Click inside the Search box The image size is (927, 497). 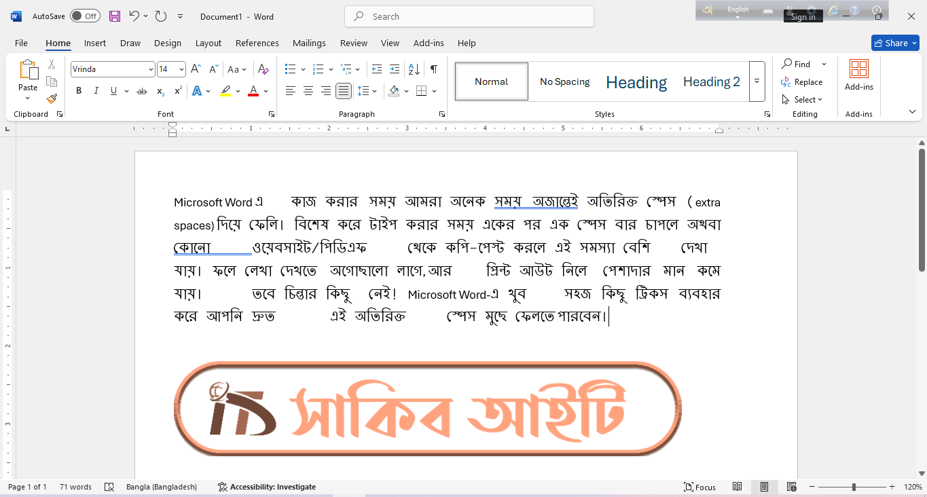(x=469, y=16)
